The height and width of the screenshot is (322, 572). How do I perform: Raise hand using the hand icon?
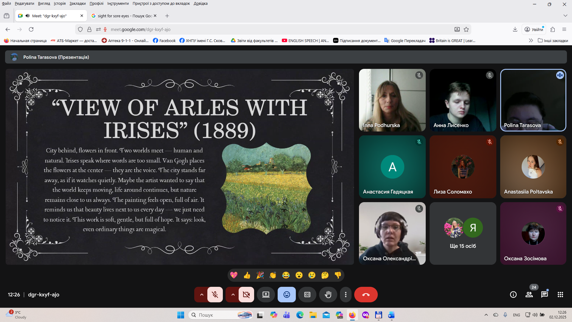[x=328, y=295]
